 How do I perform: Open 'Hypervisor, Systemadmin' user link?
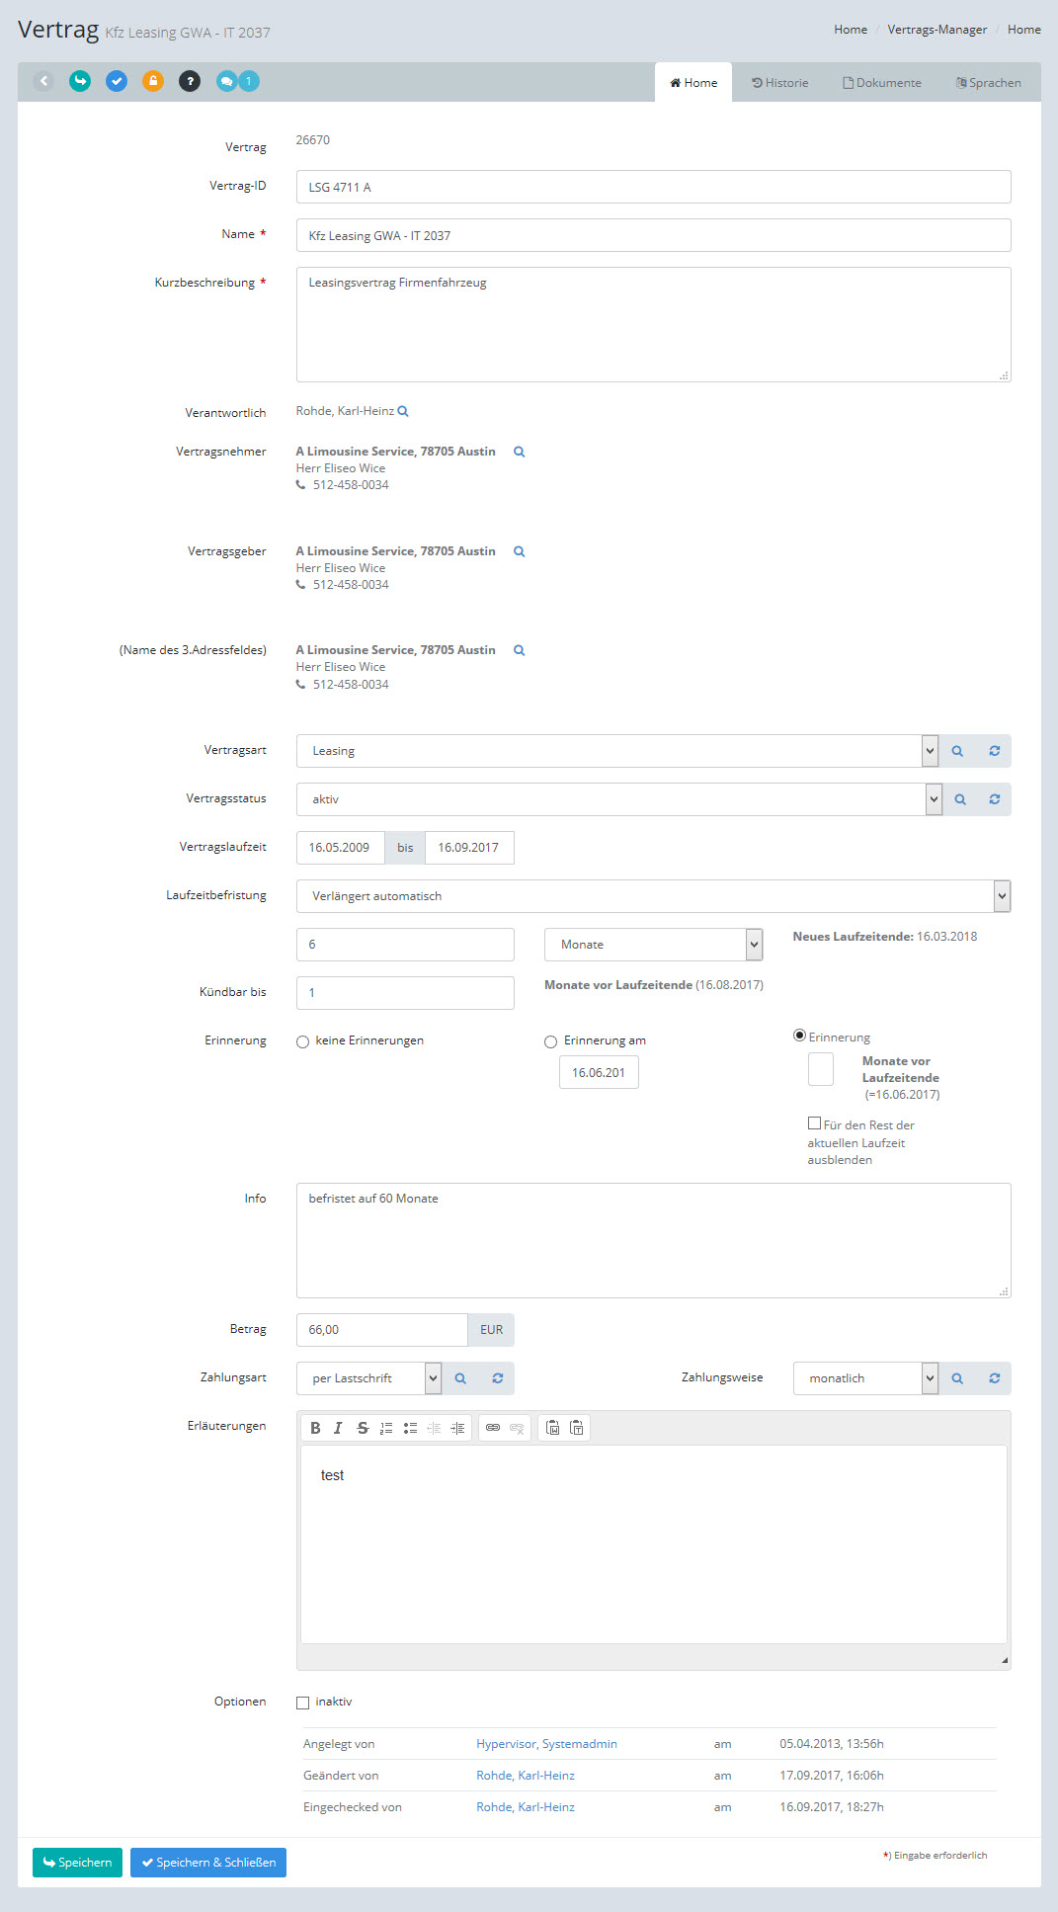546,1744
